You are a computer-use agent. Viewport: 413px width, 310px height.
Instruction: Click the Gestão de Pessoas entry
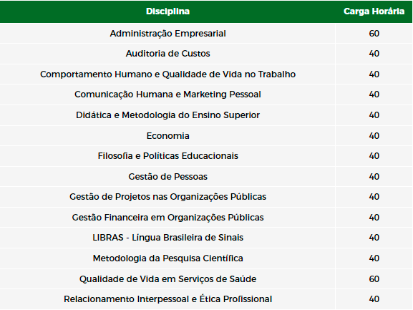pos(167,176)
